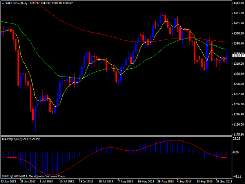
Task: Click the 4 Sep 2013 date label
Action: pos(184,181)
